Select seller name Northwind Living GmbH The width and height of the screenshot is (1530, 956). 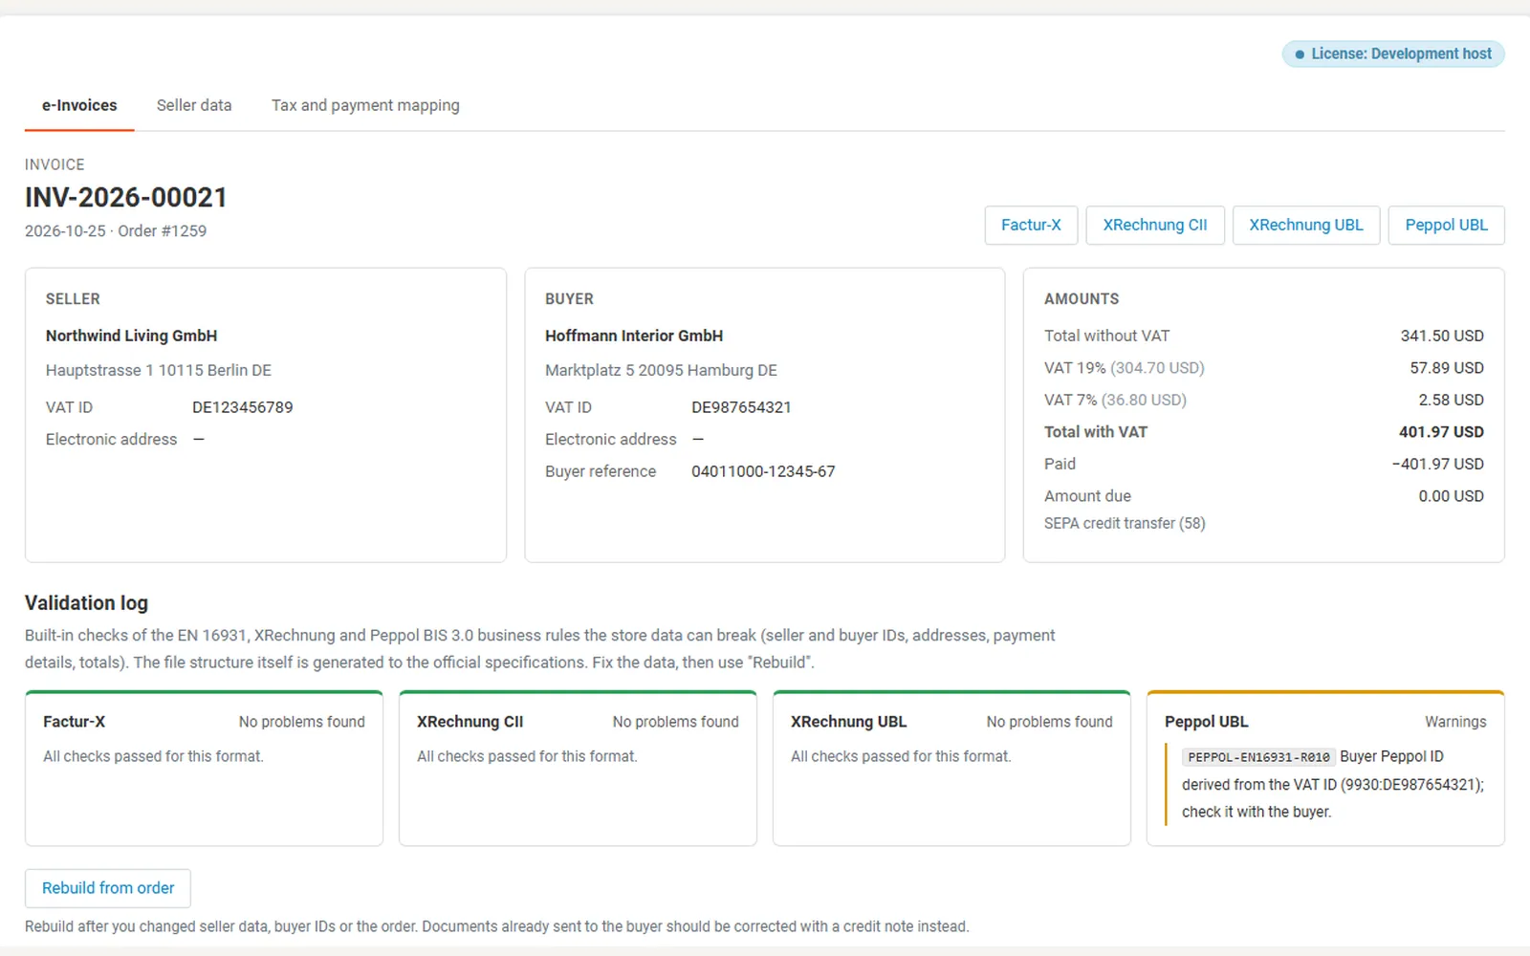point(131,336)
